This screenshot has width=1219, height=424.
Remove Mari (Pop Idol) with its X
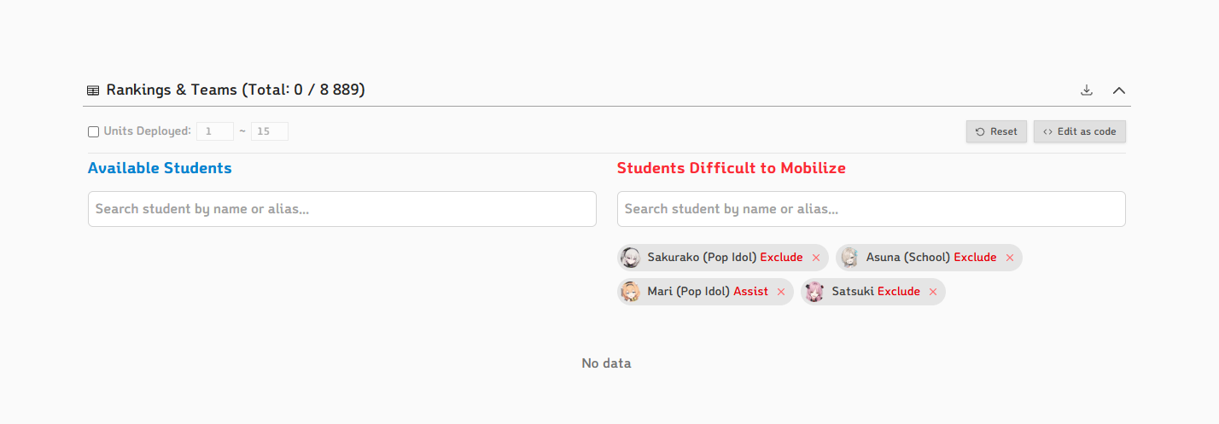coord(781,292)
